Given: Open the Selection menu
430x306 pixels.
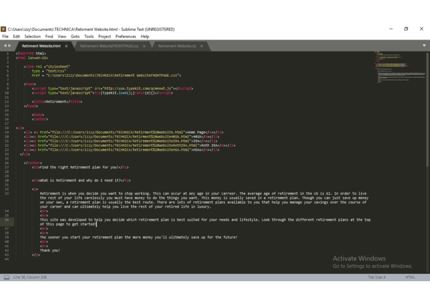Looking at the screenshot, I should click(32, 37).
